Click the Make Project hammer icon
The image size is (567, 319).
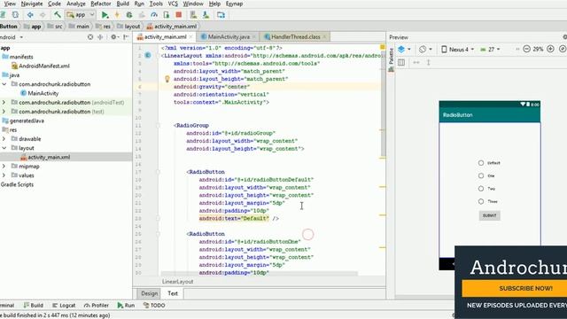point(57,15)
